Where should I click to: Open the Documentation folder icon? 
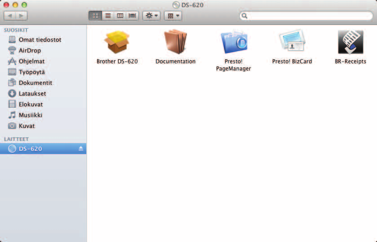[176, 42]
